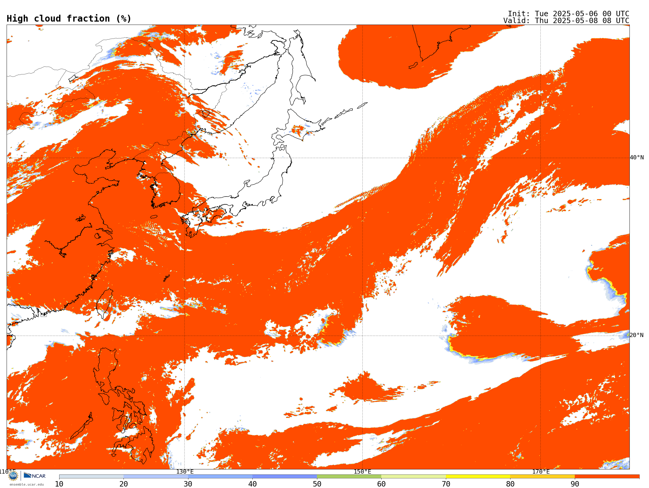
Task: Click the colorbar tick label 70
Action: coord(446,484)
